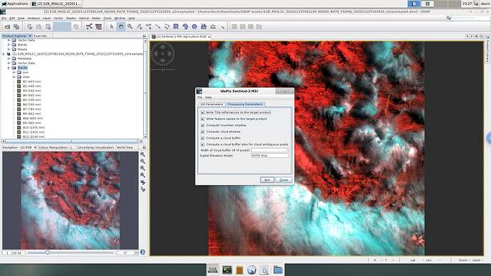
Task: Expand the Masks folder node
Action: 9,50
